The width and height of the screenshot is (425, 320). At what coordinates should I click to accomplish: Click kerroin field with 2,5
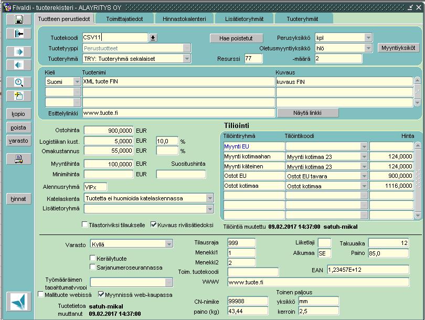(x=318, y=311)
